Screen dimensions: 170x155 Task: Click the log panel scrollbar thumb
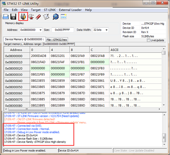164,138
